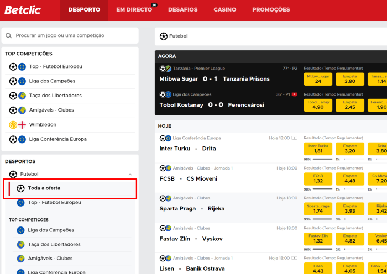Click globe icon by submenu Taça dos Libertadores
Screen dimensions: 387x274
coord(21,245)
